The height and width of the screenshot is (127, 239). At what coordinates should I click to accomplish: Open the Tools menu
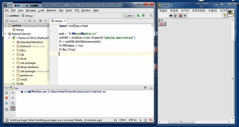coord(69,11)
